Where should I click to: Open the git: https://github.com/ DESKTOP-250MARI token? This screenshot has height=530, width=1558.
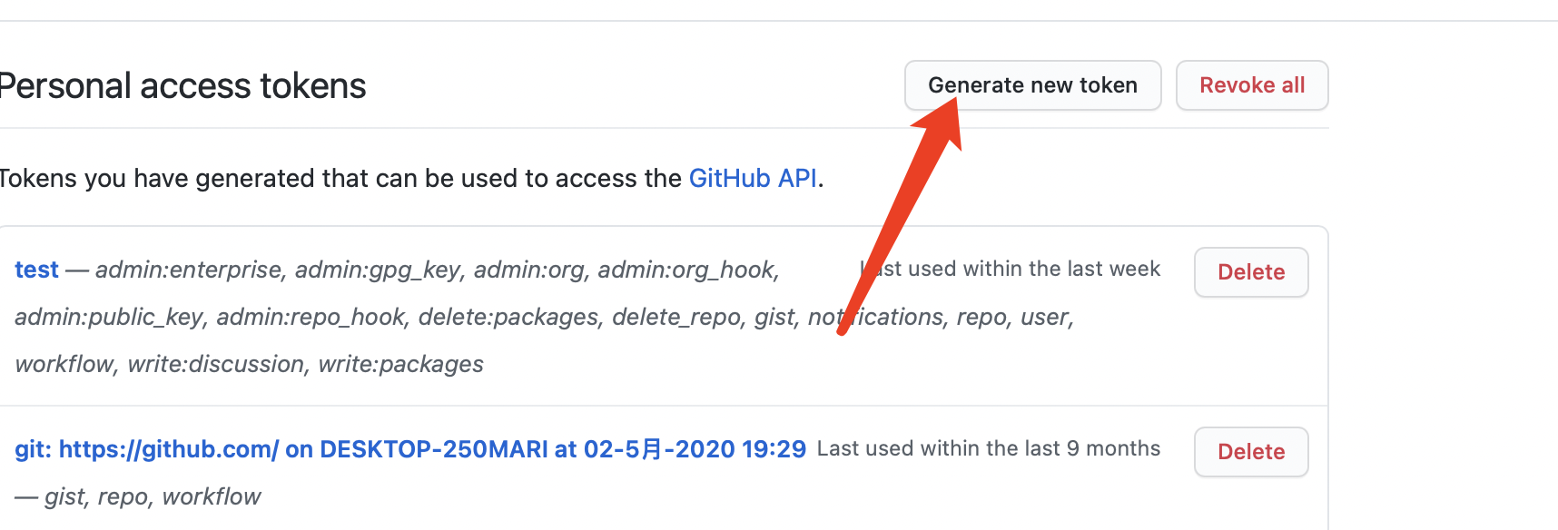click(x=410, y=449)
